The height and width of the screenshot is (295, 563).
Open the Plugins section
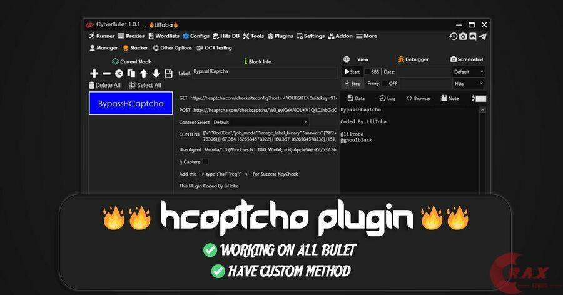[x=280, y=36]
